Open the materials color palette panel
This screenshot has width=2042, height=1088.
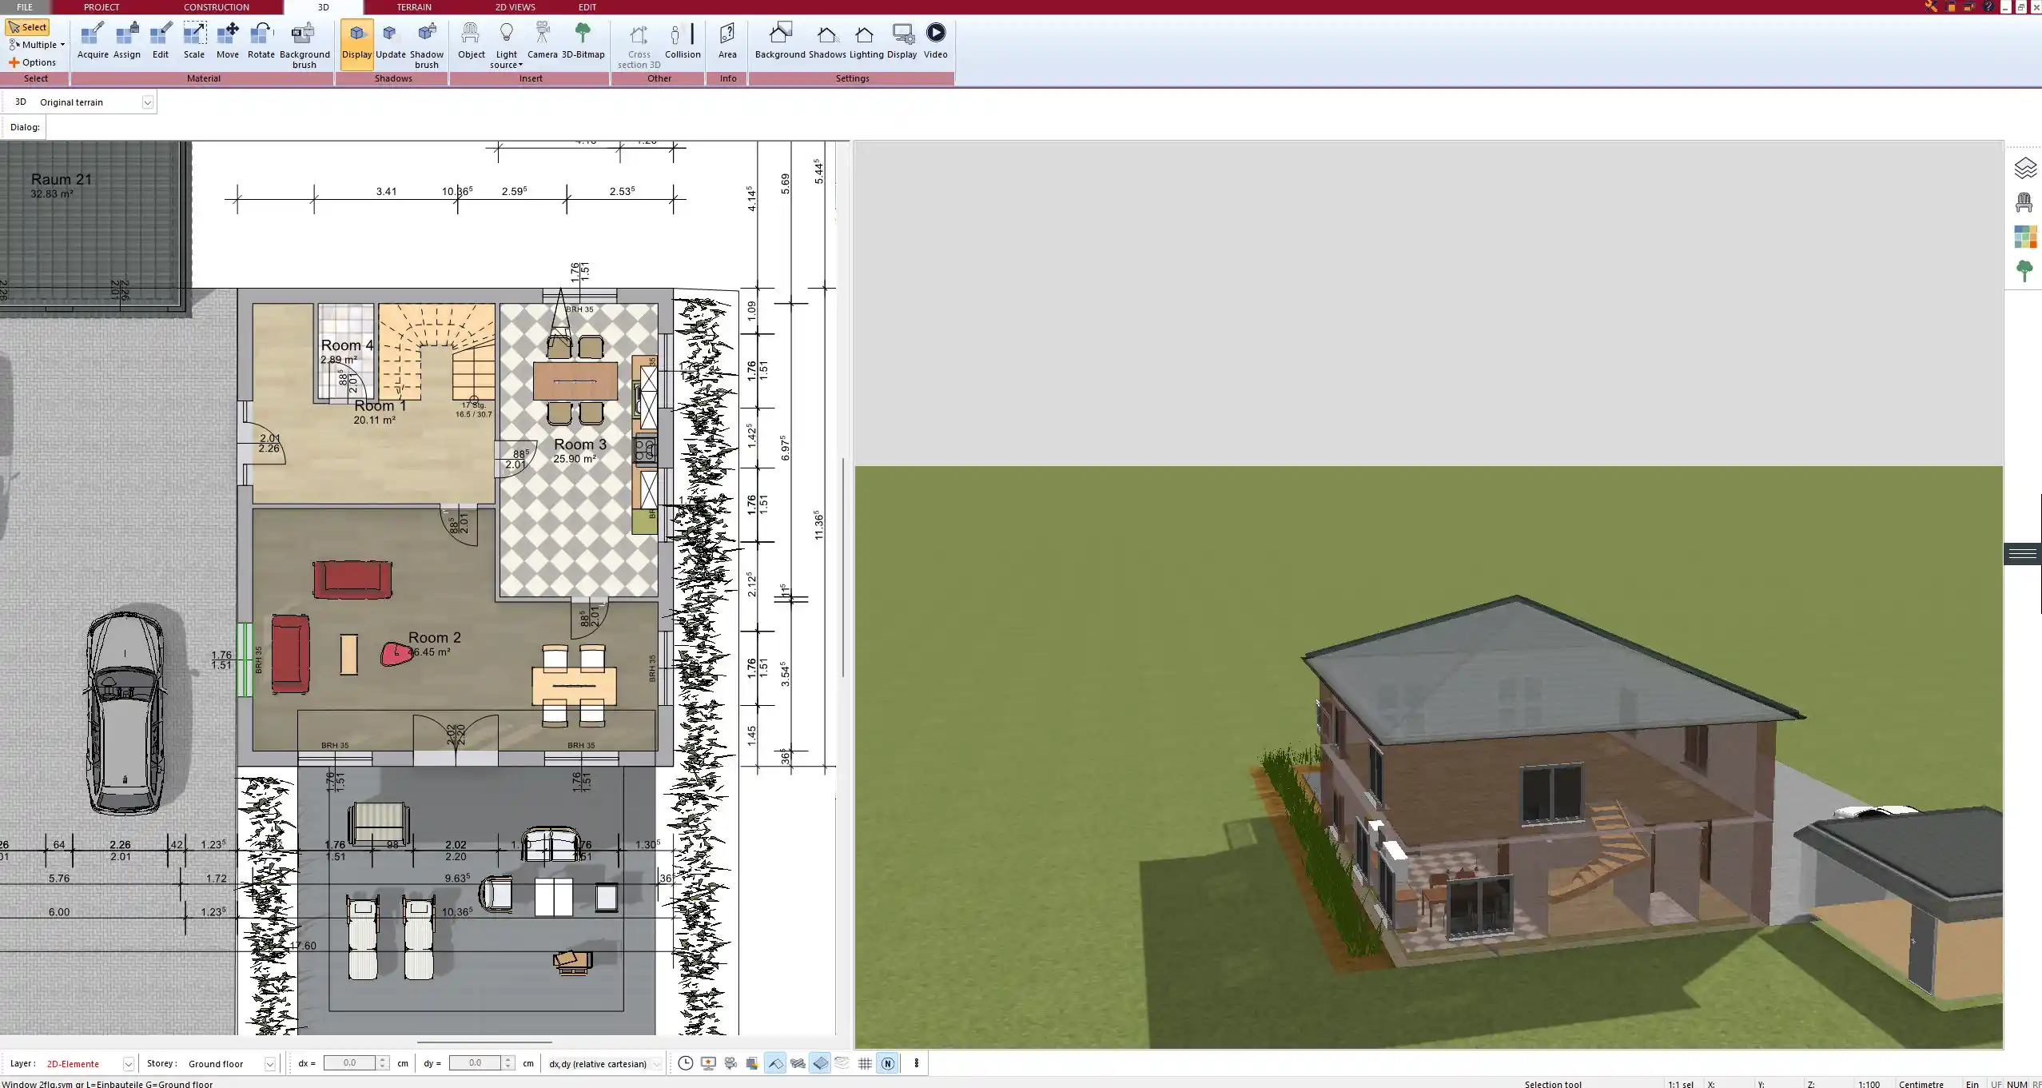point(2024,236)
